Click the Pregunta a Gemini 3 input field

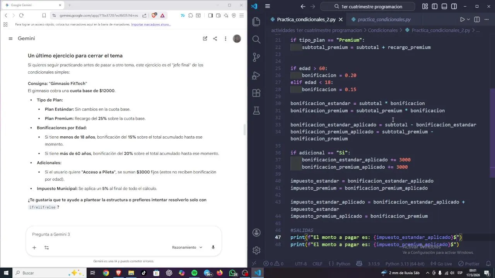tap(124, 234)
